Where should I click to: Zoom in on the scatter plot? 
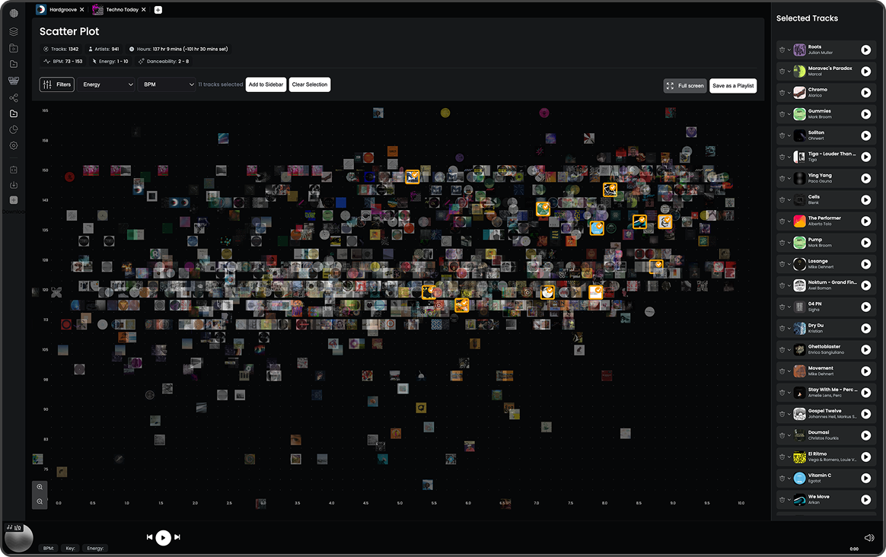pyautogui.click(x=40, y=487)
